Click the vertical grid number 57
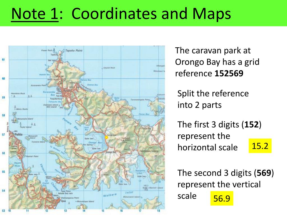Image resolution: width=287 pixels, height=215 pixels. point(3,135)
